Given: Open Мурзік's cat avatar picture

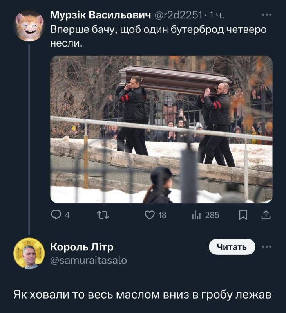Looking at the screenshot, I should tap(28, 27).
